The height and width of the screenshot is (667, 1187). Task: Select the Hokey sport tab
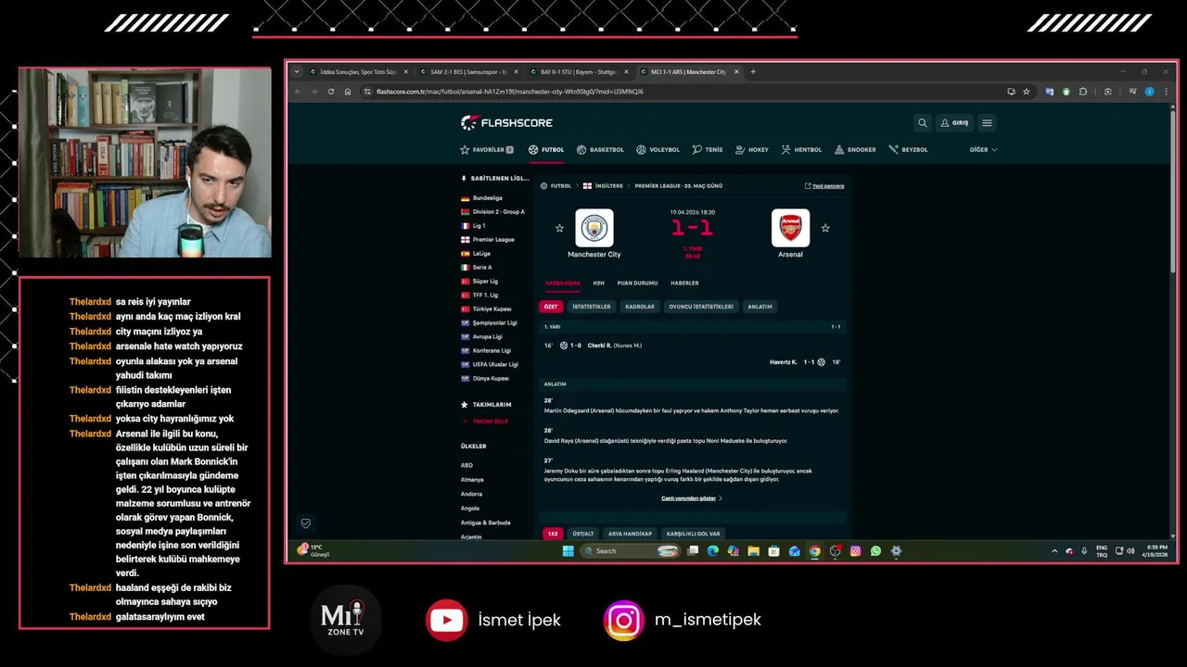tap(752, 149)
